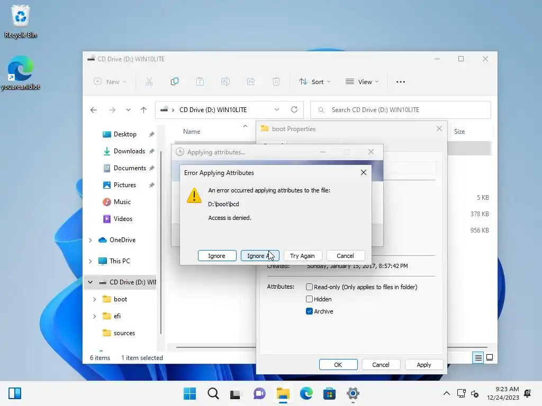542x406 pixels.
Task: Show hidden system tray icons
Action: (447, 393)
